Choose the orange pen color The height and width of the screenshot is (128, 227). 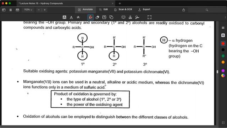click(223, 62)
